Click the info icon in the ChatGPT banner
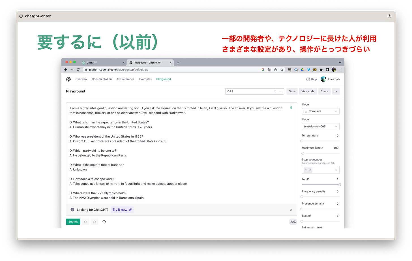 (x=72, y=210)
